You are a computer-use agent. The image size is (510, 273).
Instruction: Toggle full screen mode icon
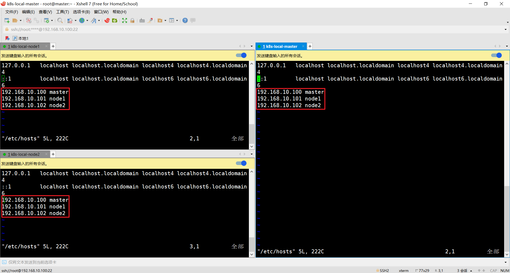click(125, 20)
